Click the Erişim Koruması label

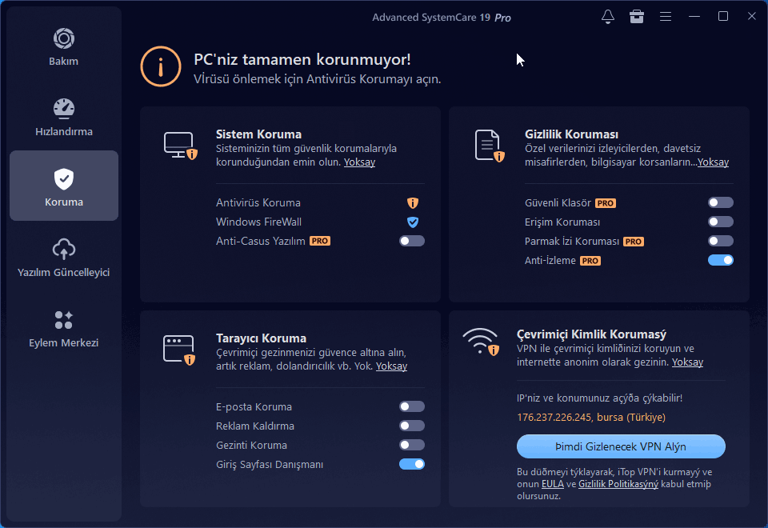(562, 222)
